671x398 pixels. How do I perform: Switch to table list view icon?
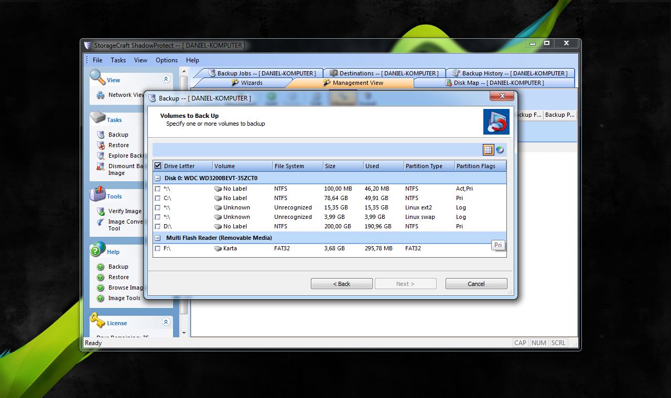coord(488,150)
